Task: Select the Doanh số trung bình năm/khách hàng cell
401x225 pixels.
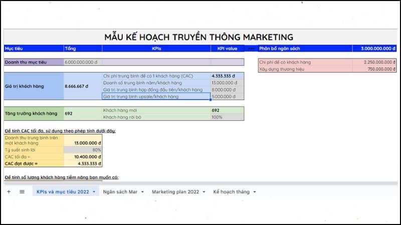Action: tap(156, 82)
